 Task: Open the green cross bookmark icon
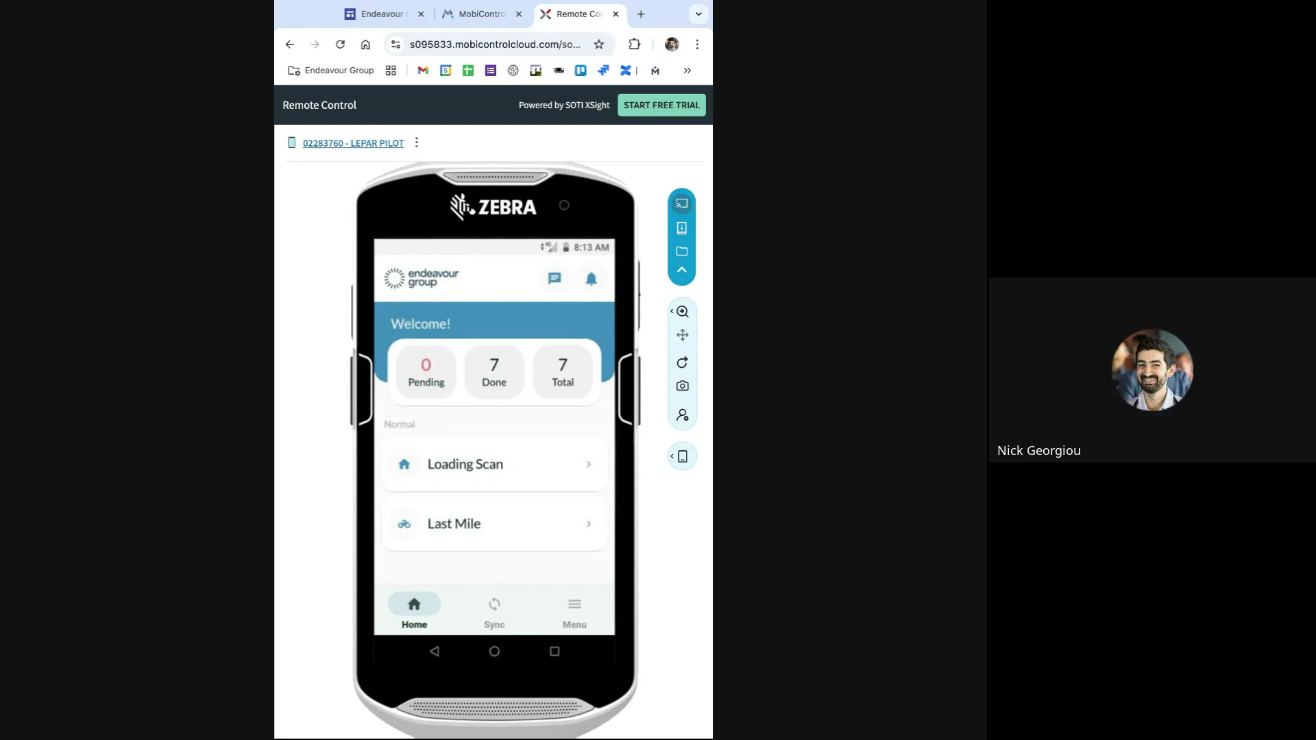pyautogui.click(x=468, y=71)
